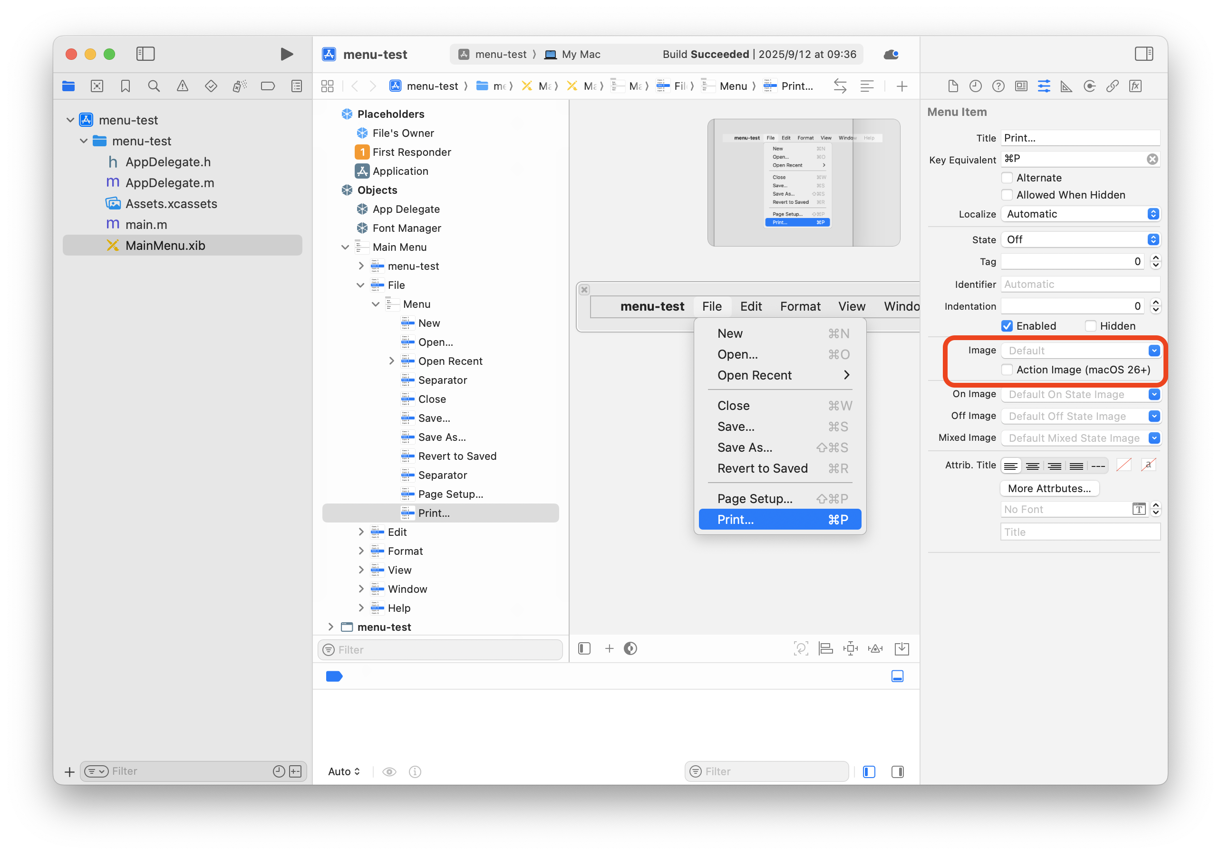
Task: Toggle the Alternate checkbox
Action: [1007, 178]
